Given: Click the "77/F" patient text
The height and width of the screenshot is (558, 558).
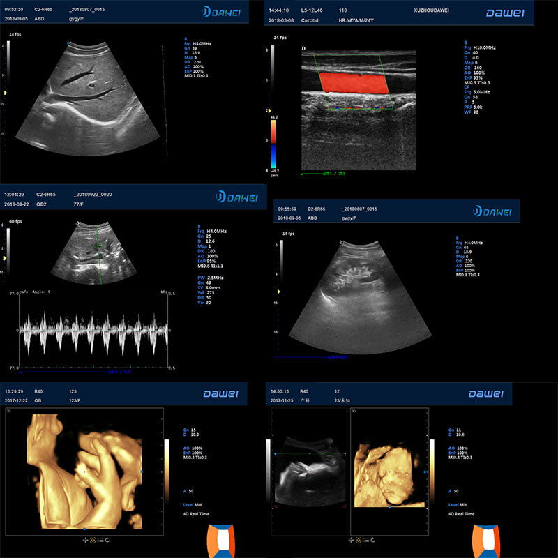Looking at the screenshot, I should tap(78, 204).
